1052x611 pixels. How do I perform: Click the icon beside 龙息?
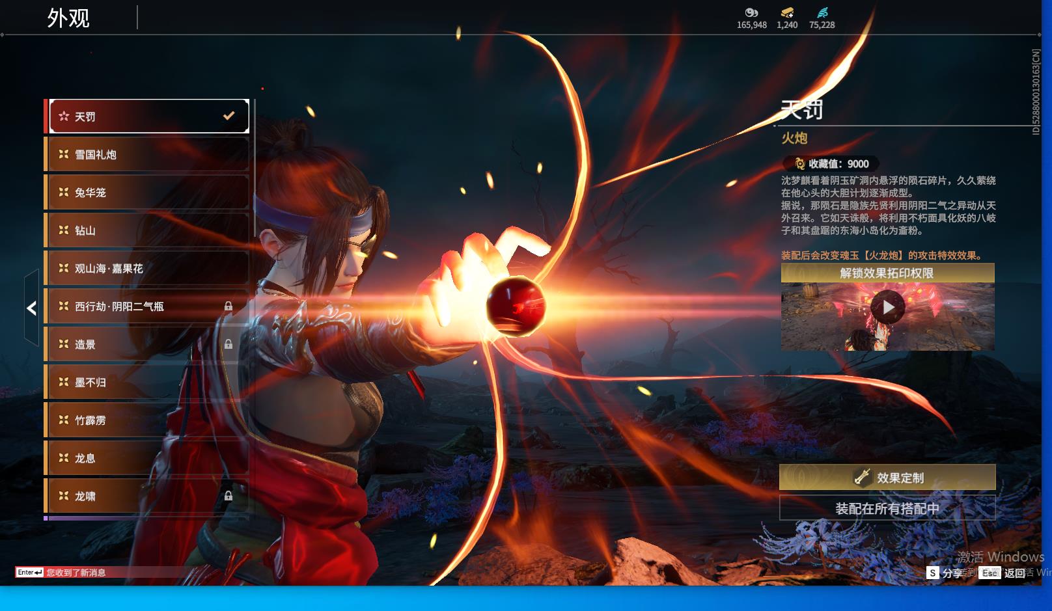[x=64, y=458]
